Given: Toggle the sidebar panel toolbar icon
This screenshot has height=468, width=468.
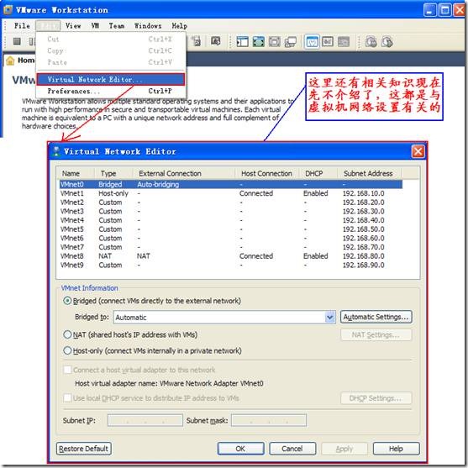Looking at the screenshot, I should (242, 41).
